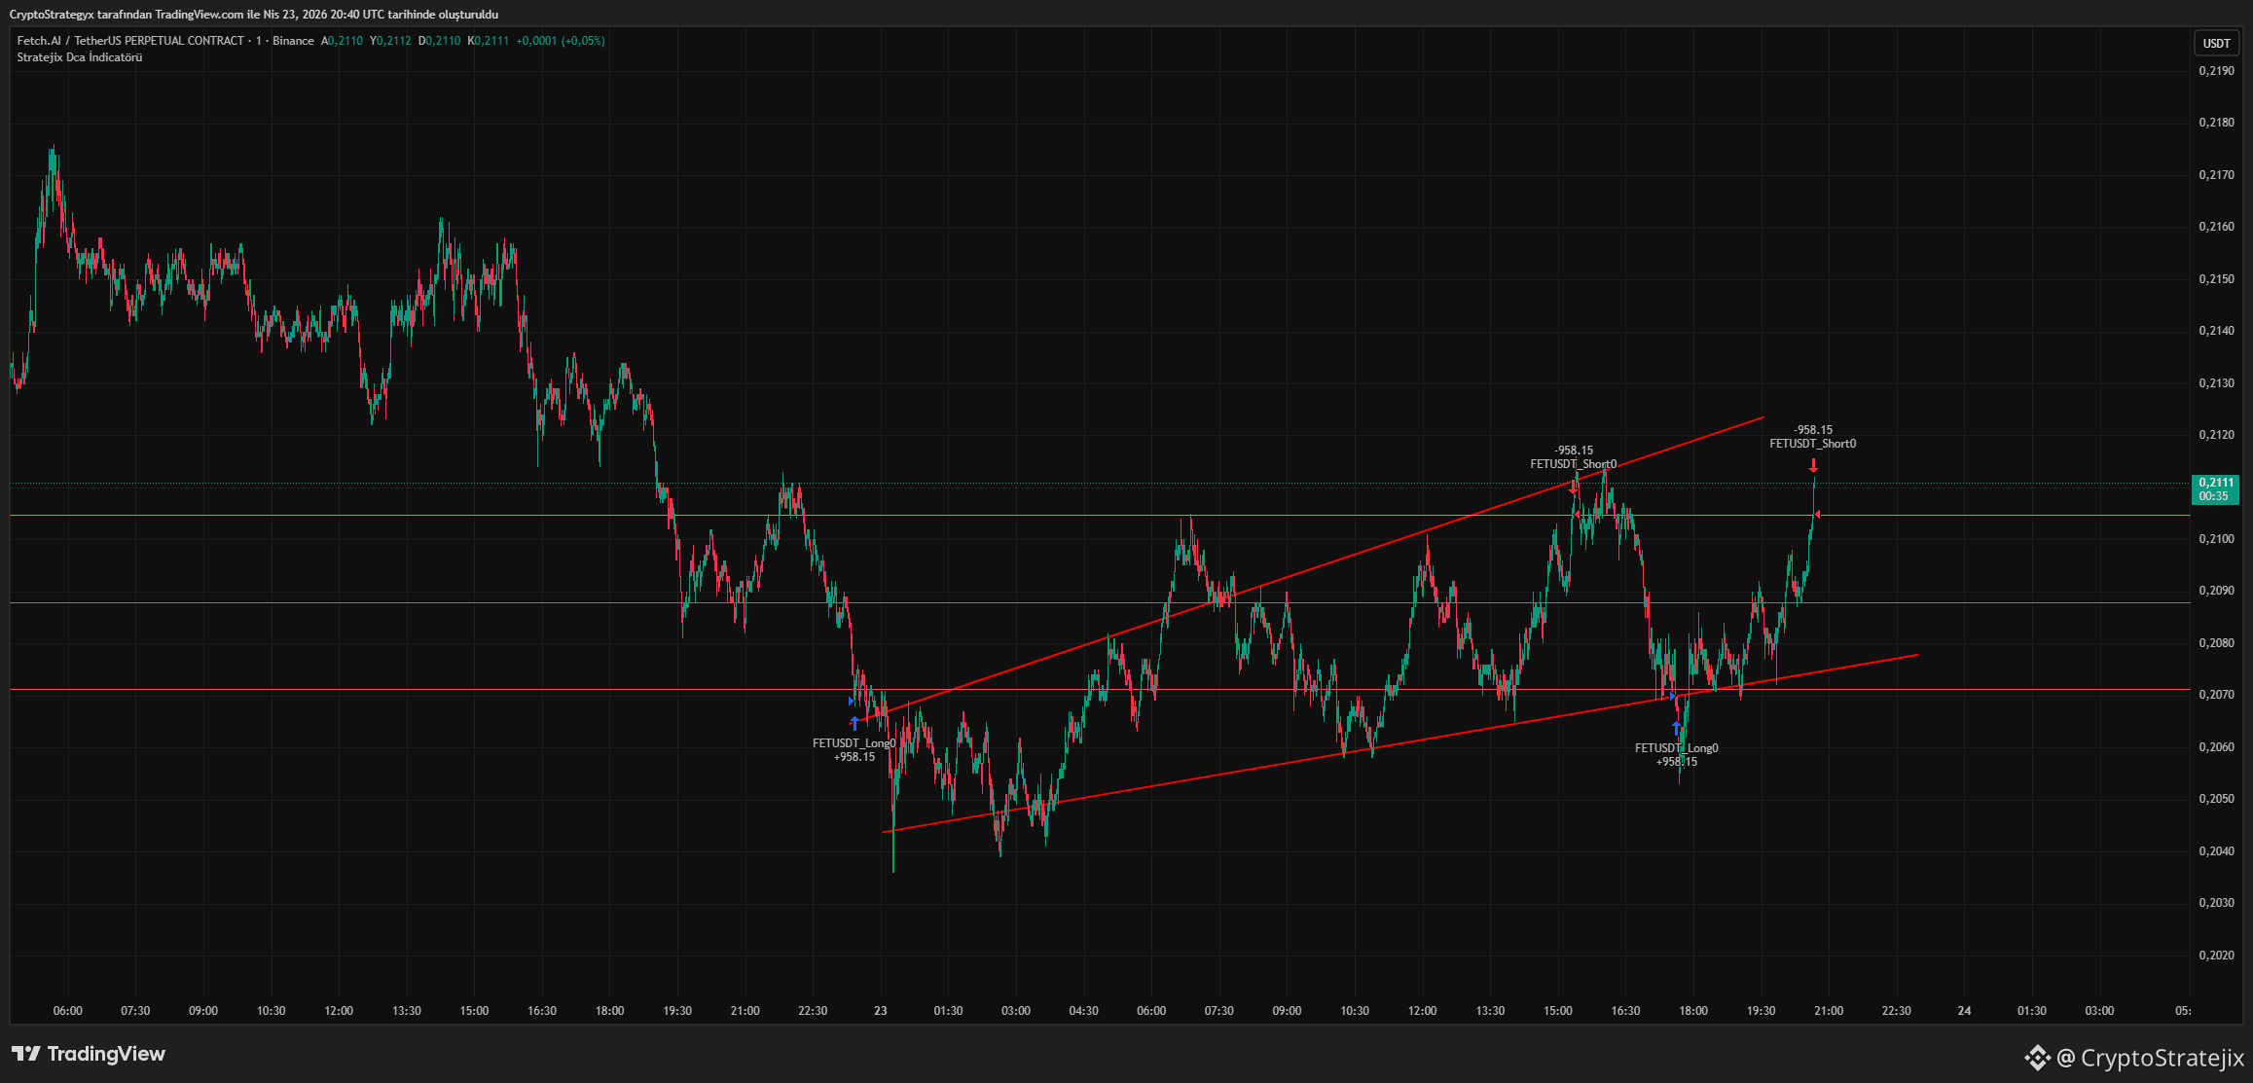This screenshot has width=2253, height=1083.
Task: Click the blue arrow above the FETUSDT_Long0 label near 23:00
Action: (x=854, y=723)
